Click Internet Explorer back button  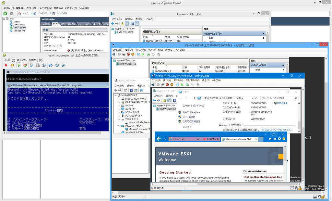(159, 139)
